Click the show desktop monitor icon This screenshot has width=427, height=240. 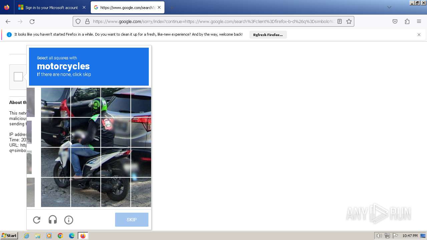[423, 236]
